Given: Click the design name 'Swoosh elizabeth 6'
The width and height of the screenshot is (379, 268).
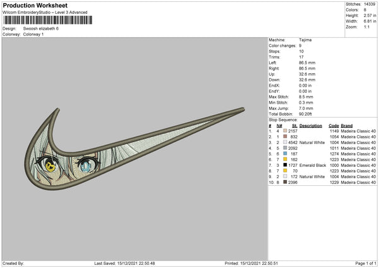Looking at the screenshot, I should pyautogui.click(x=41, y=28).
